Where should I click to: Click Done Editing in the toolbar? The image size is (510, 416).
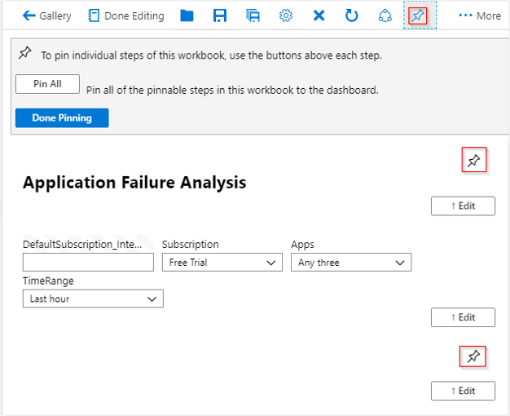pyautogui.click(x=125, y=15)
